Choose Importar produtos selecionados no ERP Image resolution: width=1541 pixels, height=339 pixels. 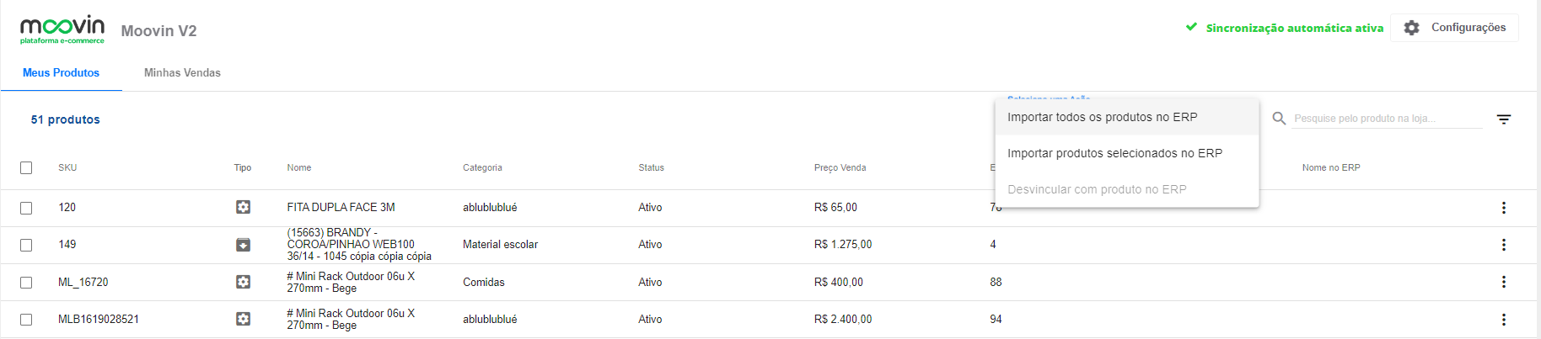click(x=1114, y=153)
